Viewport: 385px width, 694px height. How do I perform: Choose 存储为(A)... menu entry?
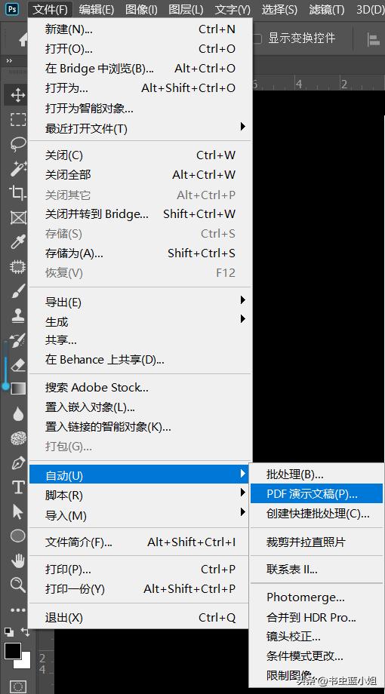140,253
